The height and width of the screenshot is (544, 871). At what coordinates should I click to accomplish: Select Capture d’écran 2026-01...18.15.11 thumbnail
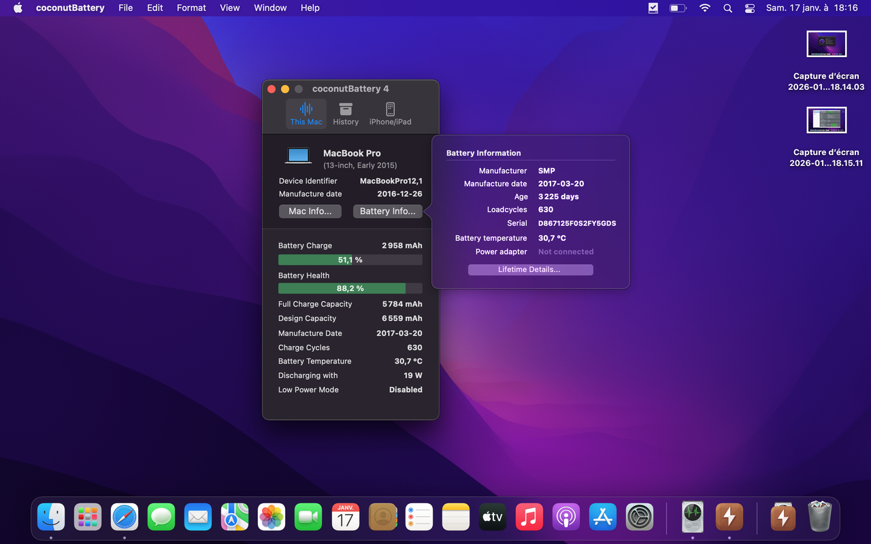[x=826, y=120]
